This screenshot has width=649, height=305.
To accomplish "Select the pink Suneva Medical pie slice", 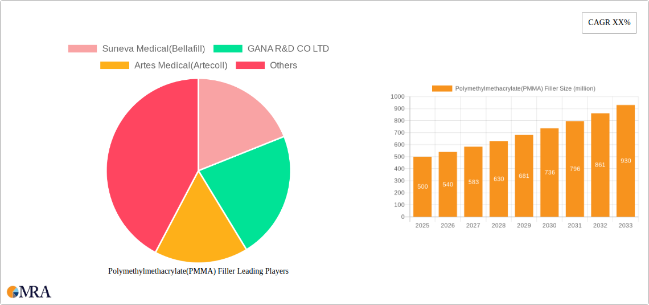I will tap(234, 118).
